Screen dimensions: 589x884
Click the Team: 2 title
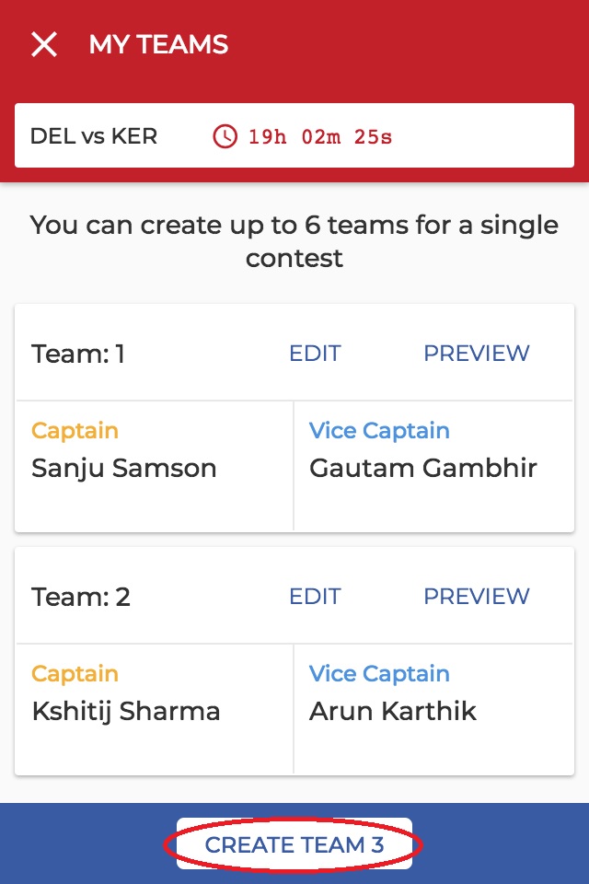point(81,597)
